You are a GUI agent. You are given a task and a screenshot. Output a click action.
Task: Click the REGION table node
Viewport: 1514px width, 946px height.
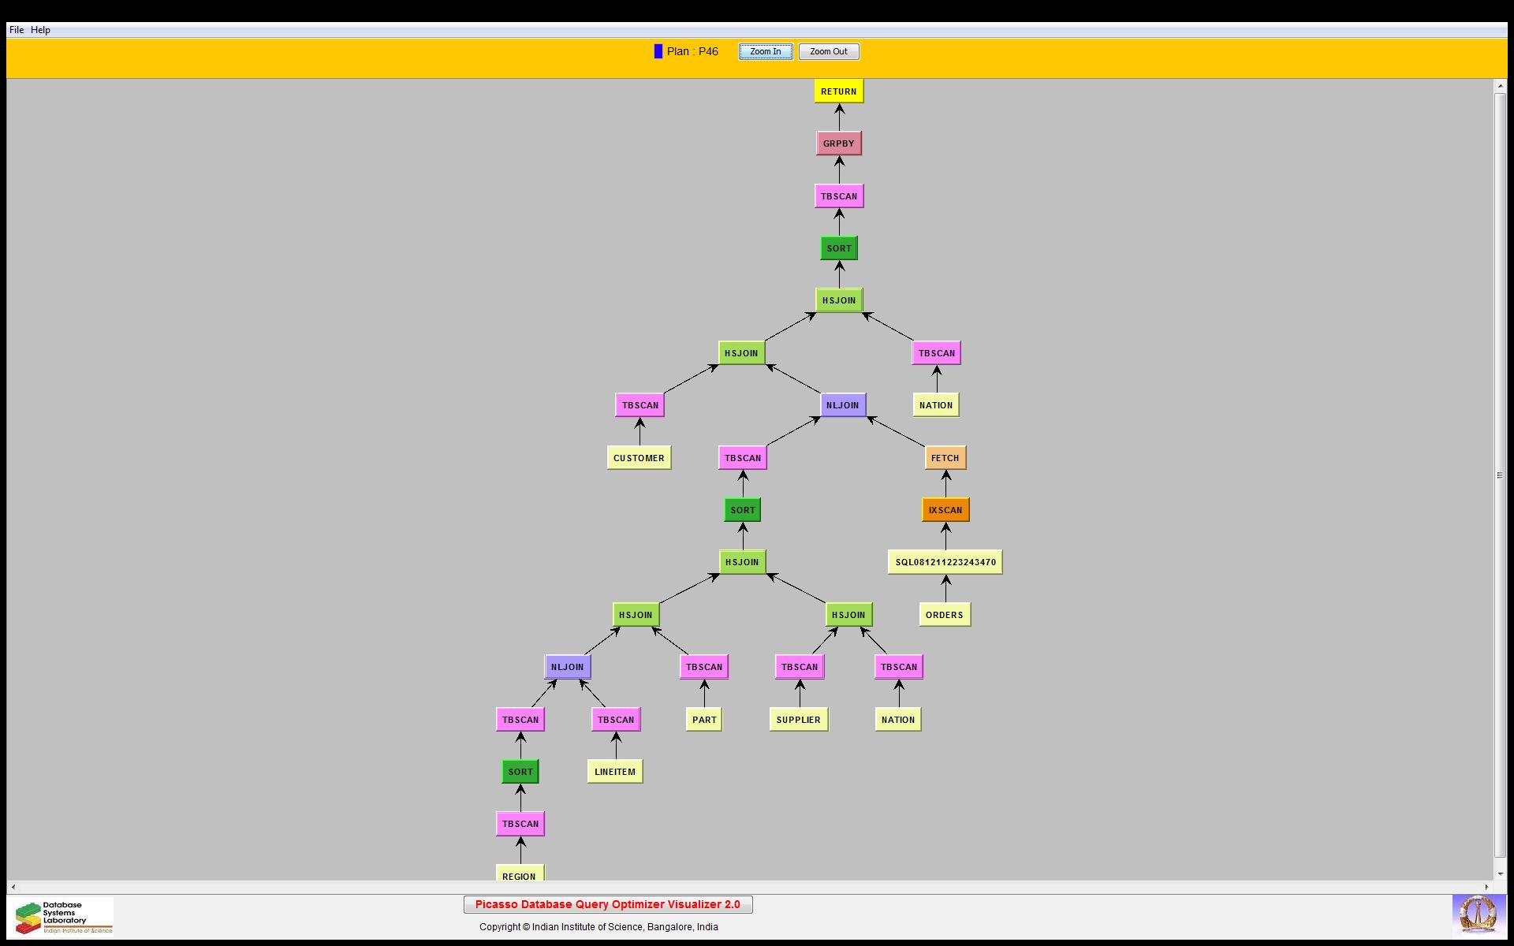coord(520,874)
